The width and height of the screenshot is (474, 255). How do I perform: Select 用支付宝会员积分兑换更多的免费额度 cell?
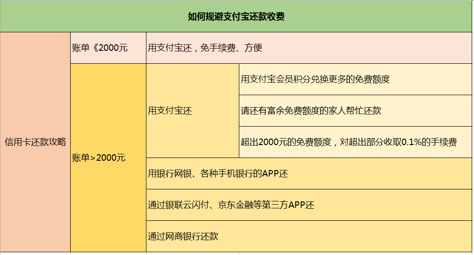pyautogui.click(x=356, y=79)
